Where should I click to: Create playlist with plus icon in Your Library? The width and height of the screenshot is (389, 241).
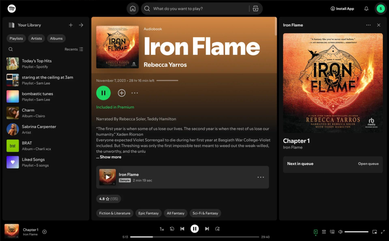click(x=71, y=25)
